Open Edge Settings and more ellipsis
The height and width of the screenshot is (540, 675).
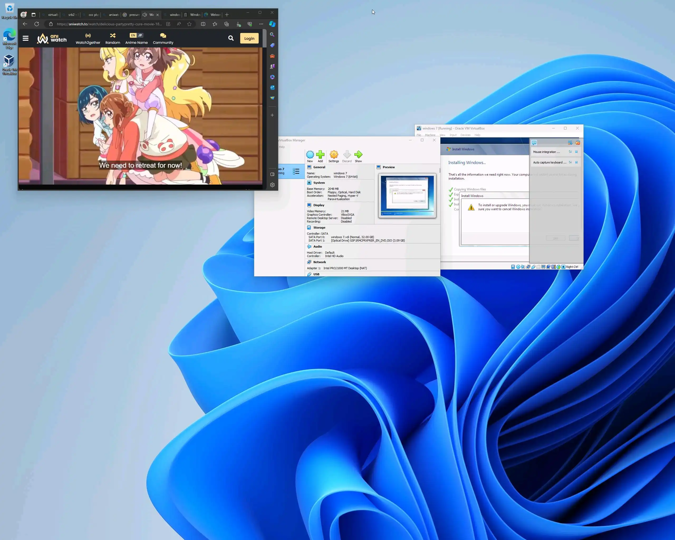(261, 24)
